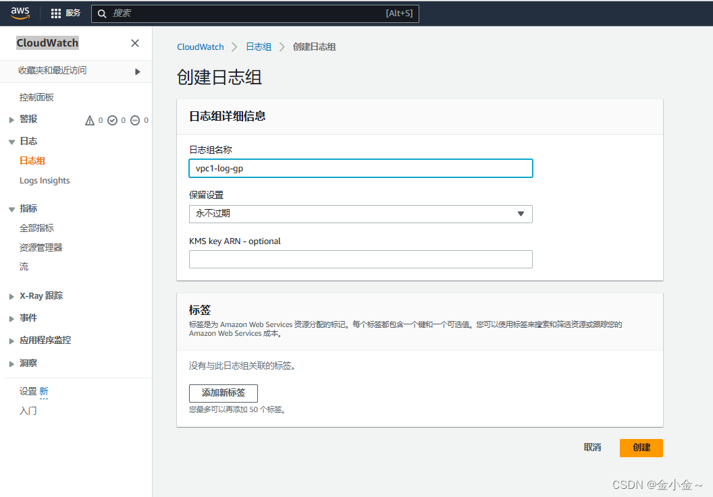Open 流 under metrics
The width and height of the screenshot is (713, 497).
[x=24, y=266]
